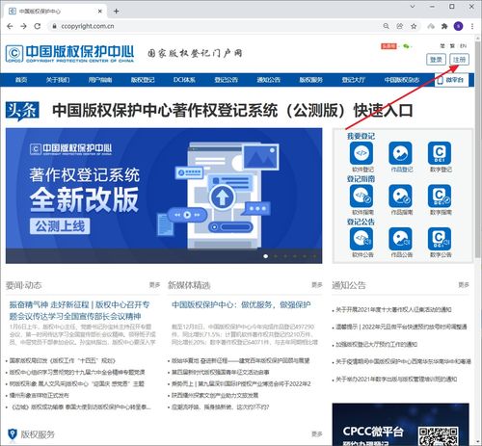Open the 软件登记 software registration icon
This screenshot has height=446, width=482.
pyautogui.click(x=361, y=153)
